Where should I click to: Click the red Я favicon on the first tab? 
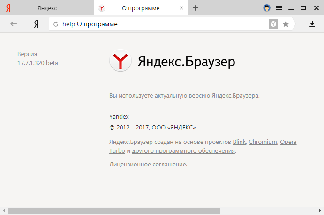point(8,8)
